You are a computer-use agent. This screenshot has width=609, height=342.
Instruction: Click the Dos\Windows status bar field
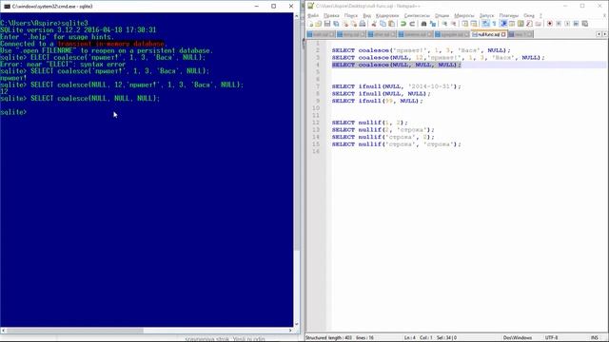click(518, 338)
